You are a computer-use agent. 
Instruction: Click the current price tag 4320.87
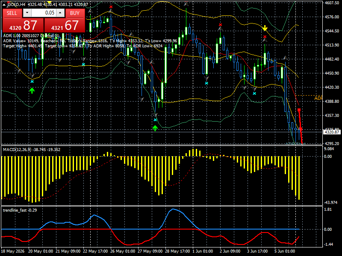click(x=332, y=132)
